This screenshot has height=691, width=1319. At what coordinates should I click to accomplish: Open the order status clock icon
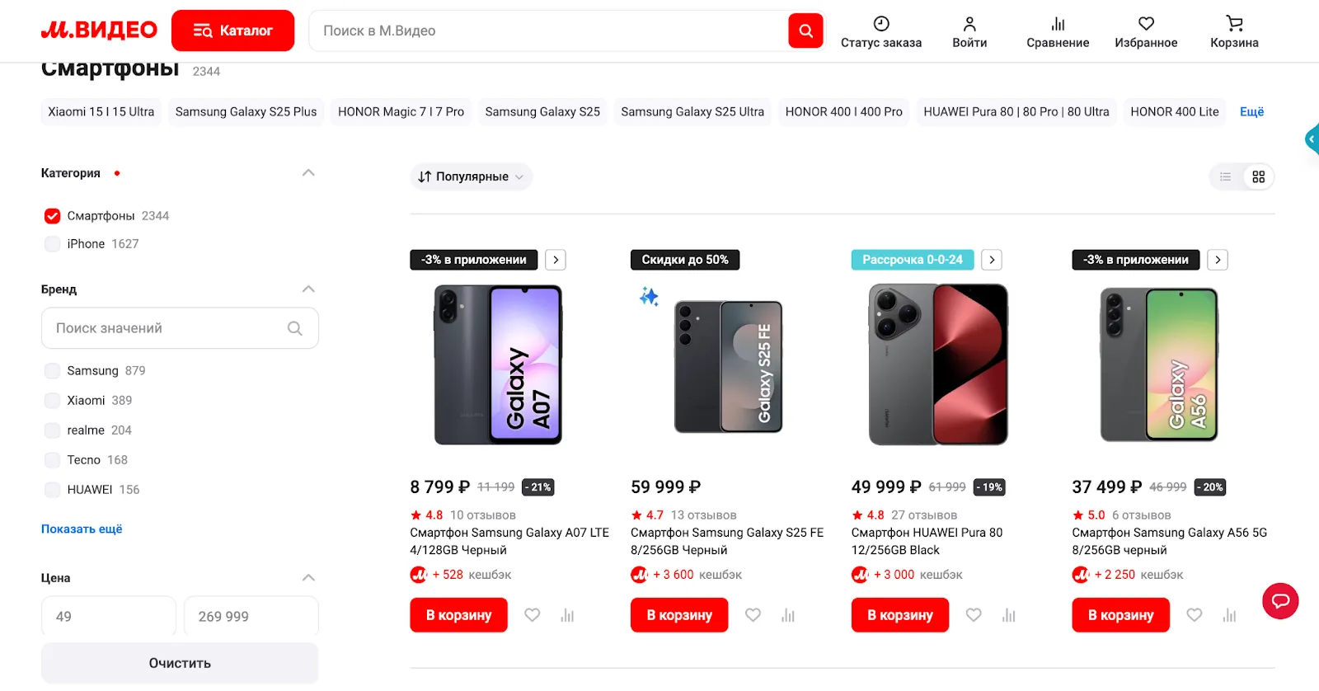coord(880,24)
